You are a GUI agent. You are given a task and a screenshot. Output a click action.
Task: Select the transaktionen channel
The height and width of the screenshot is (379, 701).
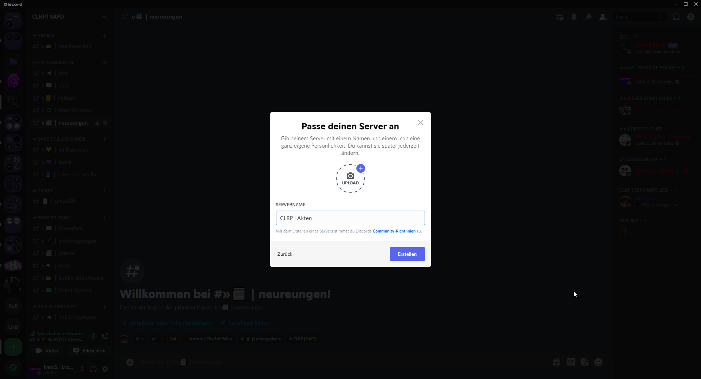click(74, 110)
